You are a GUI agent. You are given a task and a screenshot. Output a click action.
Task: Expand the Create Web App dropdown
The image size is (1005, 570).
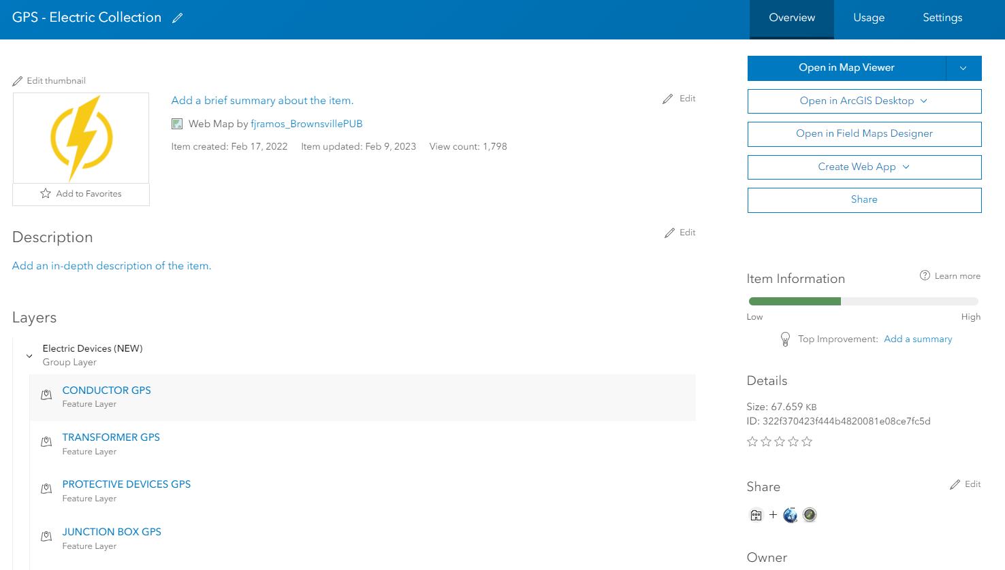tap(906, 167)
